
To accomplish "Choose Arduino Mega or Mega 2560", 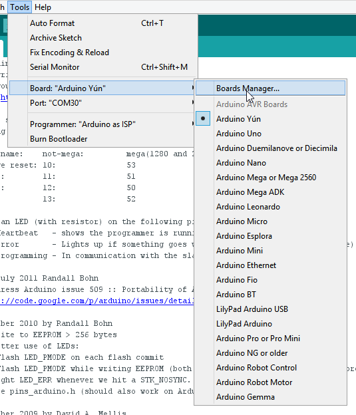I will (270, 178).
